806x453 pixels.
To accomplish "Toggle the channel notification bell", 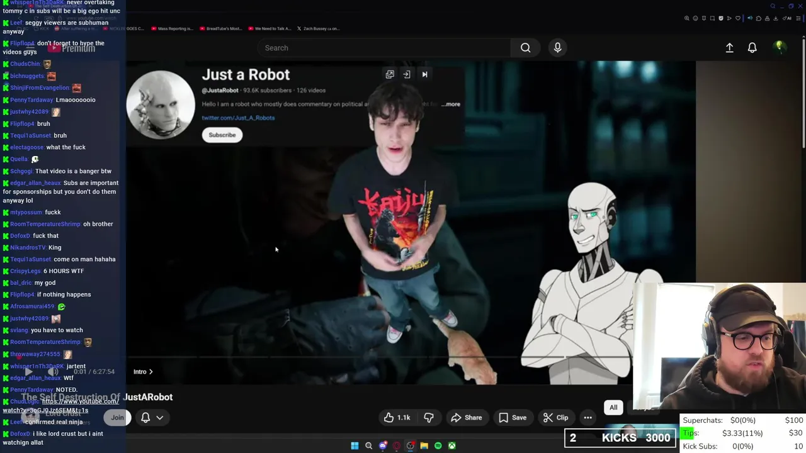I will [x=145, y=418].
